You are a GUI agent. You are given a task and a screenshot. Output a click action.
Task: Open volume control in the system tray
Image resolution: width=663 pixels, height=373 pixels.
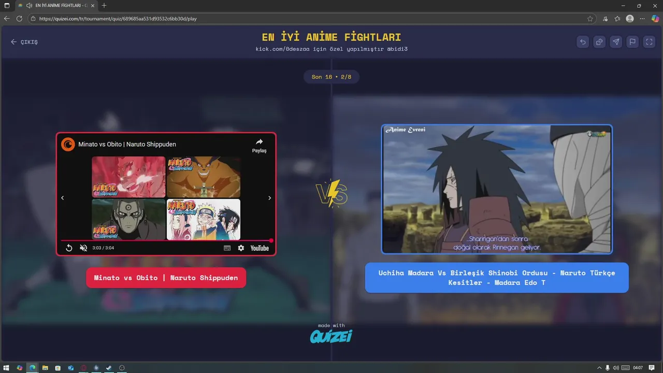click(x=615, y=368)
